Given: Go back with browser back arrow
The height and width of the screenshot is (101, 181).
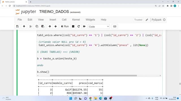Looking at the screenshot, I should (3, 6).
